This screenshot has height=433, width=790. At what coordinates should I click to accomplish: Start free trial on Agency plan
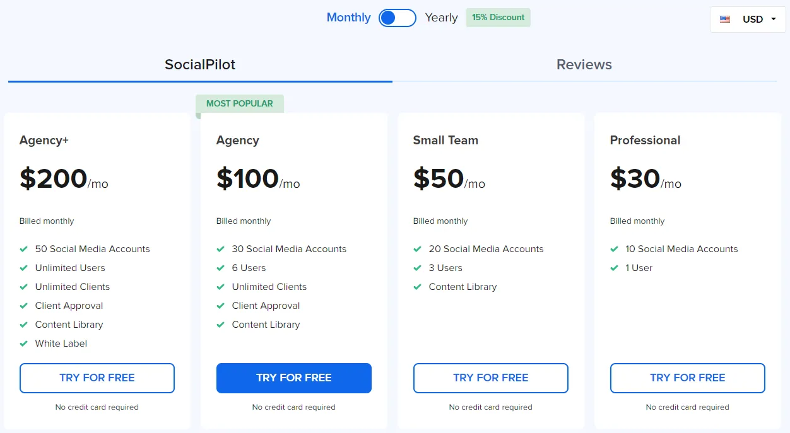[x=293, y=378]
